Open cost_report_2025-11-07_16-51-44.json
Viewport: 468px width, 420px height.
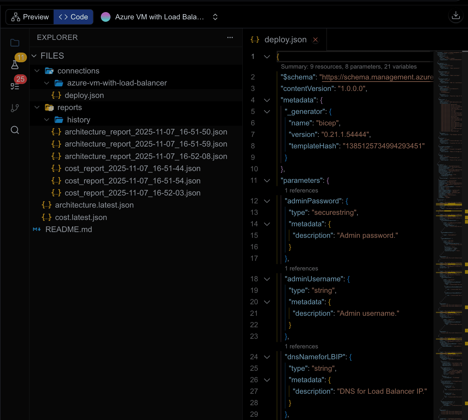click(x=136, y=168)
